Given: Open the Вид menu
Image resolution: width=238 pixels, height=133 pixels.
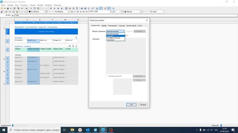Looking at the screenshot, I should [x=17, y=5].
